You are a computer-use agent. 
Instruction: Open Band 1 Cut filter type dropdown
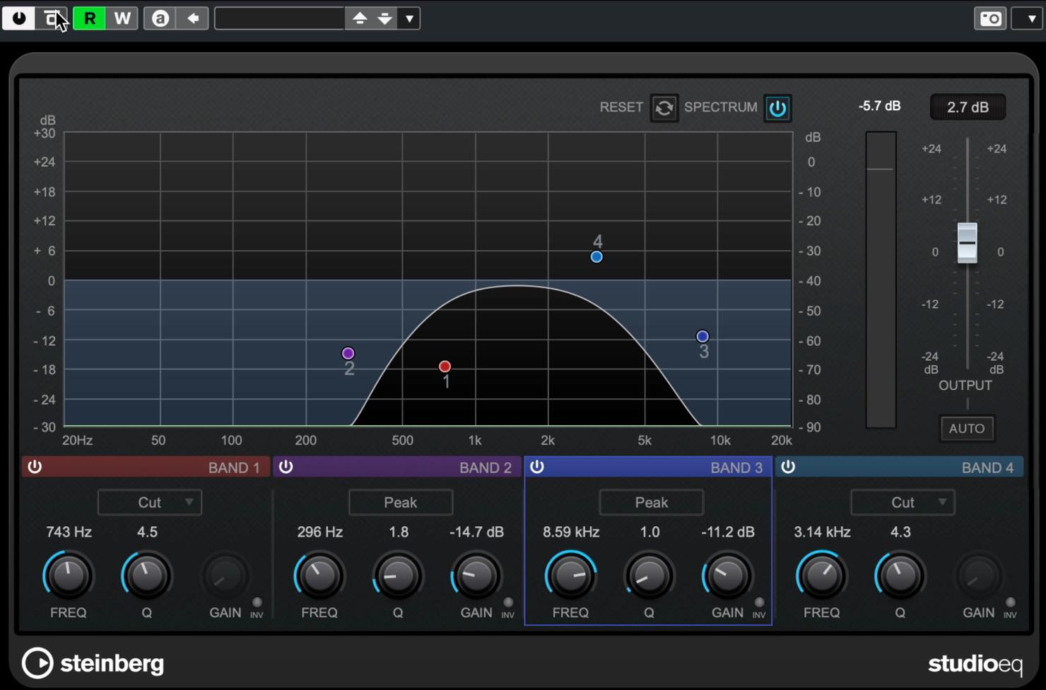(150, 502)
